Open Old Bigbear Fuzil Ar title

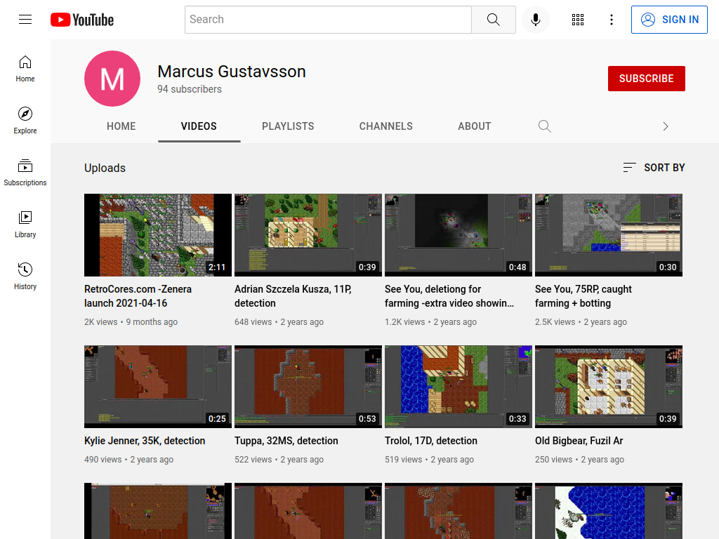pyautogui.click(x=579, y=441)
